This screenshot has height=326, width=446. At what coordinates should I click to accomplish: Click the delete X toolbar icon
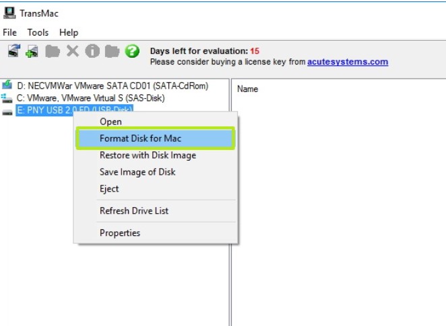pos(73,51)
